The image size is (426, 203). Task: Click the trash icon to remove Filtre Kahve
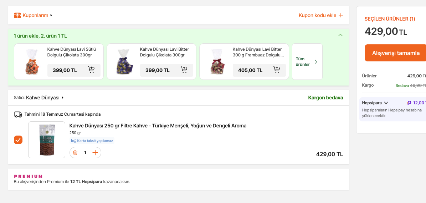coord(75,153)
